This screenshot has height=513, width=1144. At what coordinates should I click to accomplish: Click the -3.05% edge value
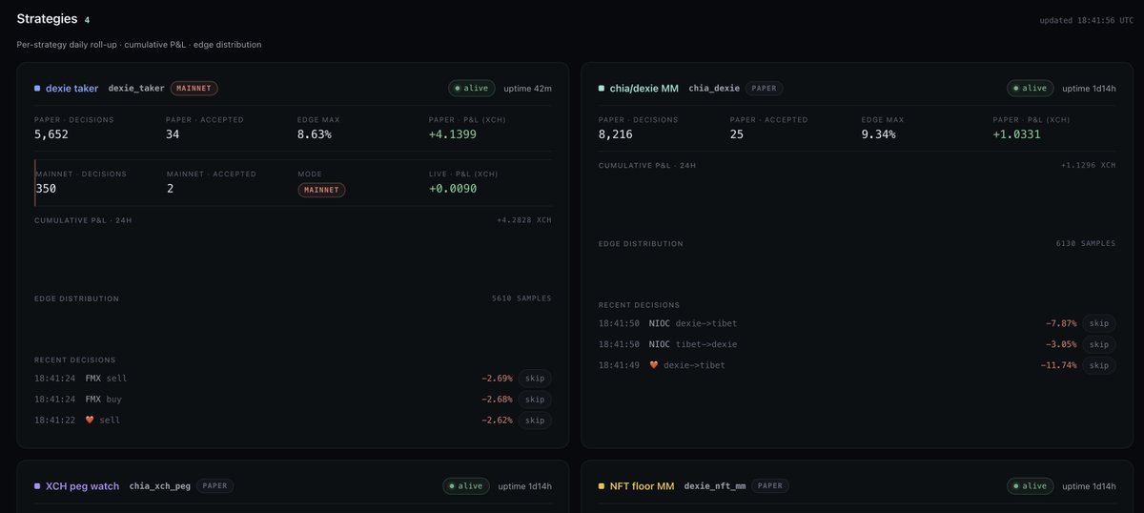[x=1061, y=344]
